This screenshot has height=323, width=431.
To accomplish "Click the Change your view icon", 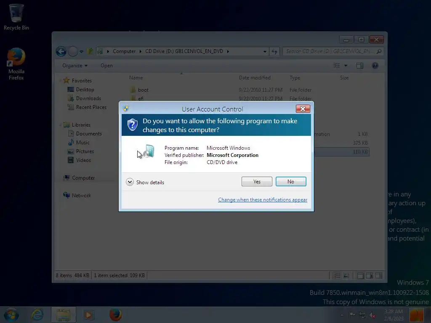I will click(x=336, y=65).
